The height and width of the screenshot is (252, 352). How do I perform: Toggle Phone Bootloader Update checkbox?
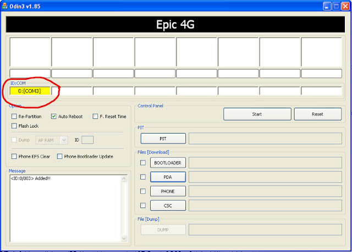[x=59, y=156]
